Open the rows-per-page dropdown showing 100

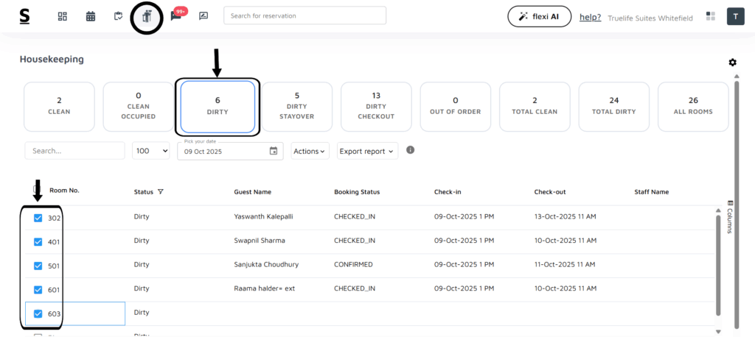[x=150, y=151]
